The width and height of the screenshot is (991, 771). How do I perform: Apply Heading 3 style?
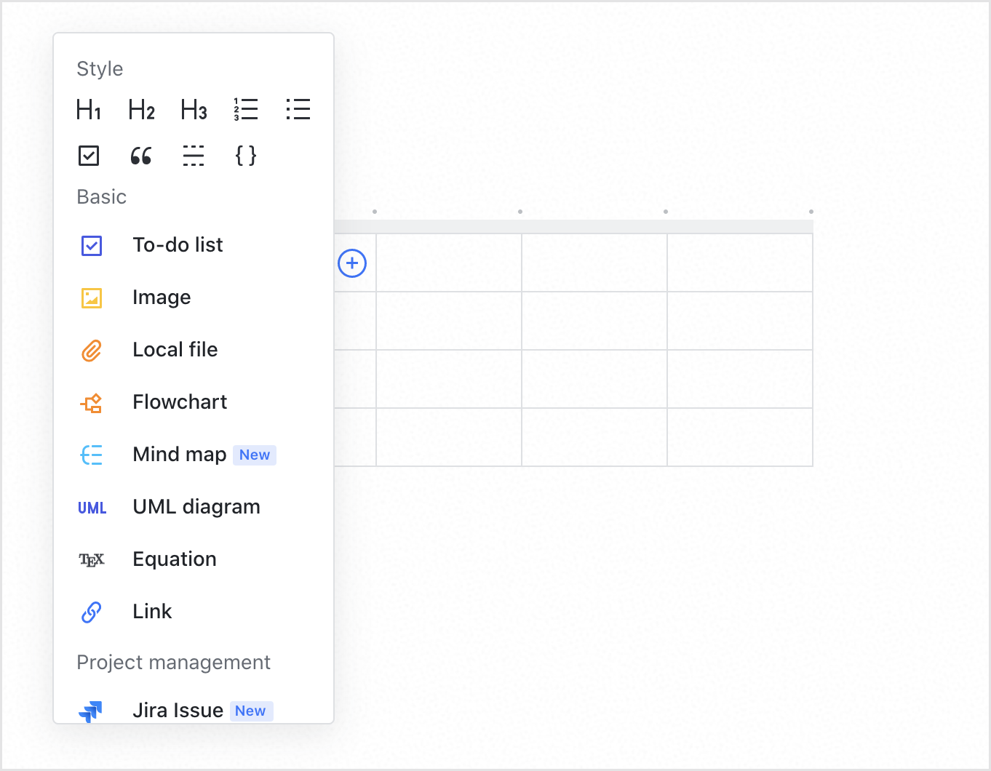194,110
